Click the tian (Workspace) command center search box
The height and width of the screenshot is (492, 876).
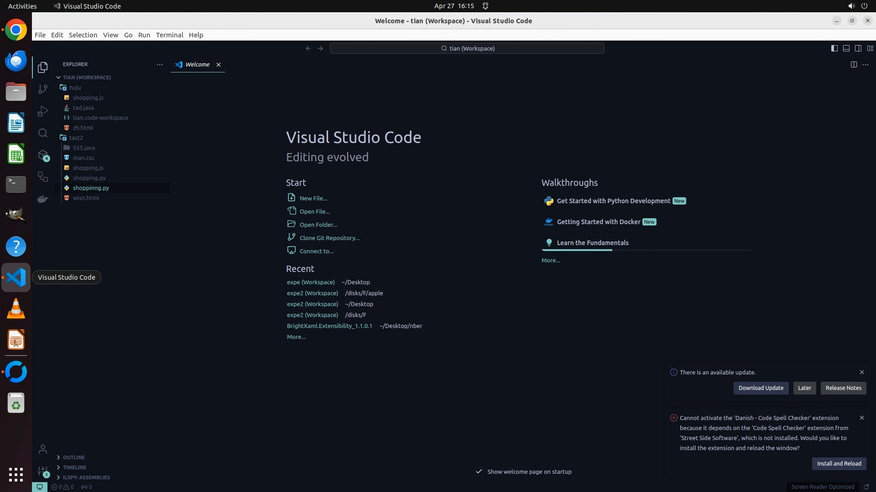pyautogui.click(x=467, y=48)
